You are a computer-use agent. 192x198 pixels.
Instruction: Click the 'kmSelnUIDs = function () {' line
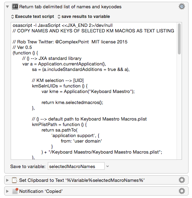coord(60,86)
